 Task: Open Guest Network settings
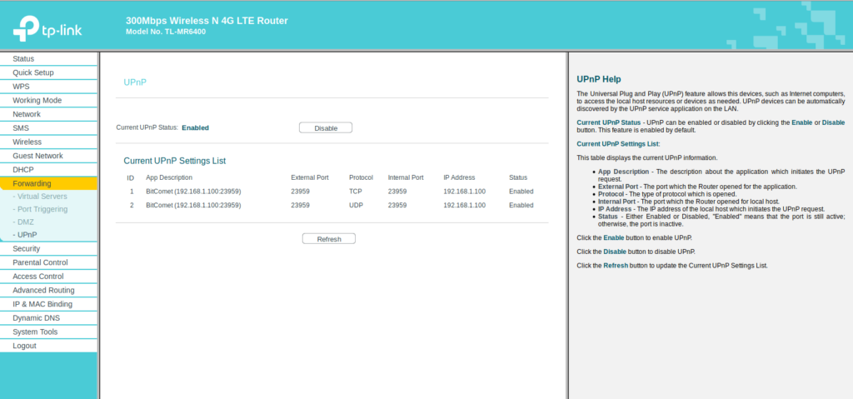coord(37,156)
